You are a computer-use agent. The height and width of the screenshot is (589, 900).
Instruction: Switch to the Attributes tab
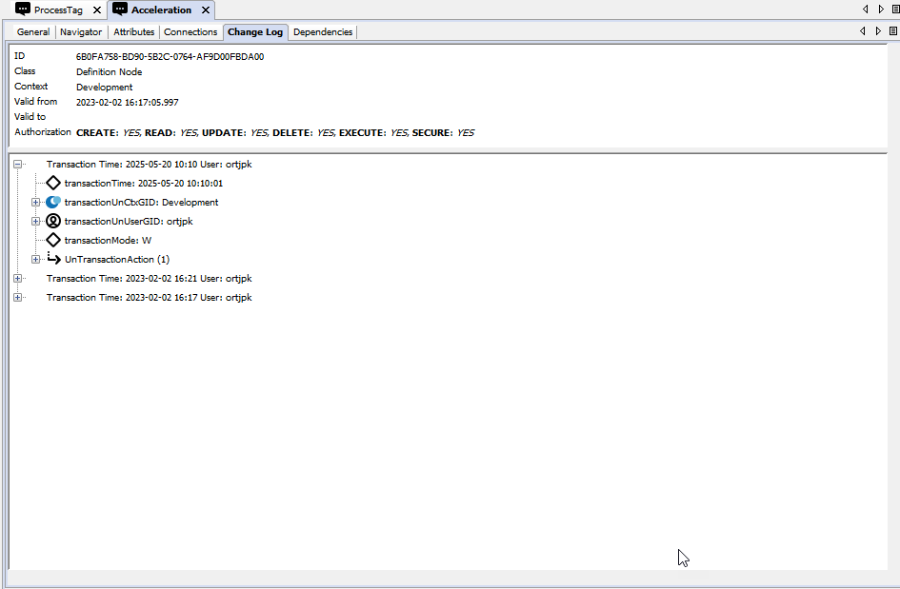pos(133,32)
